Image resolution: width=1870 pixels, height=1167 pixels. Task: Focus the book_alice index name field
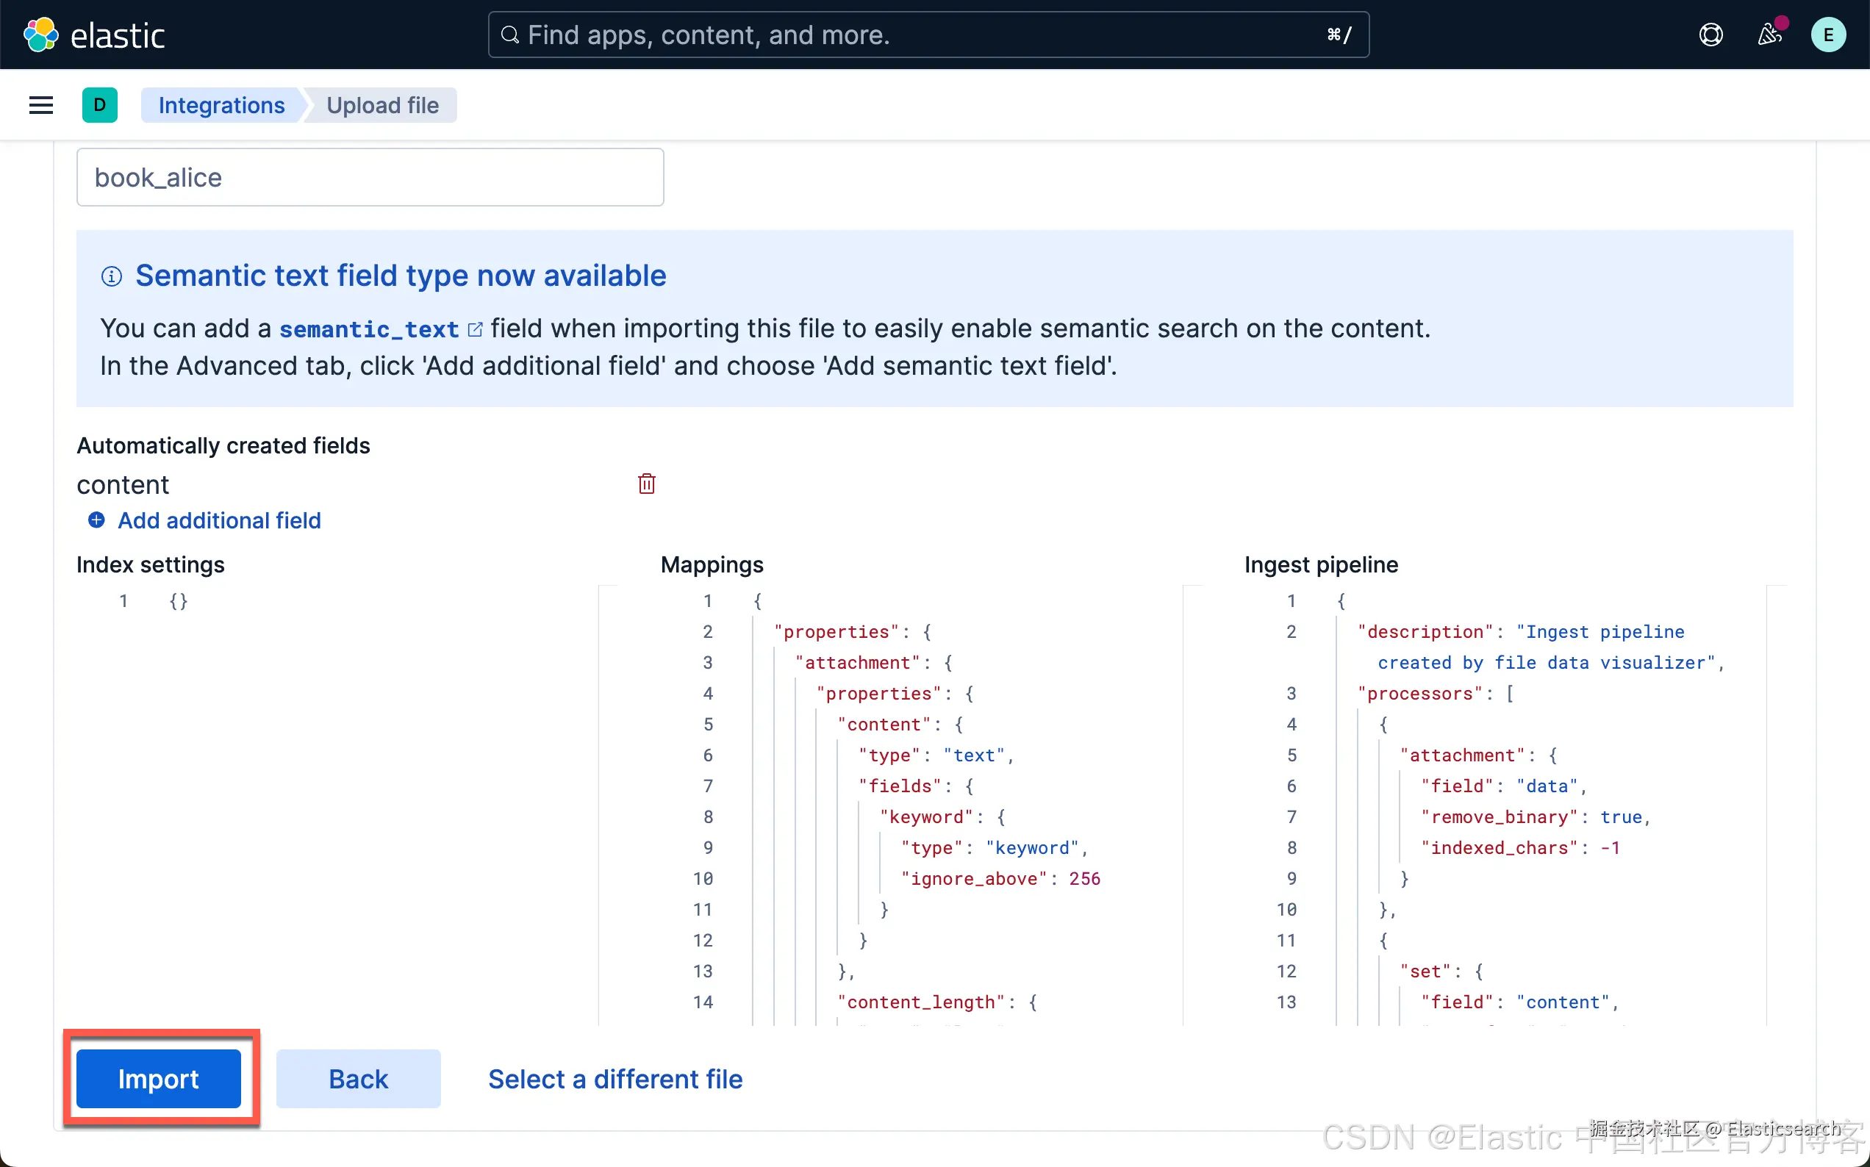click(x=370, y=178)
